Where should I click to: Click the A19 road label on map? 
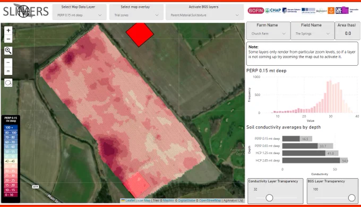click(35, 187)
